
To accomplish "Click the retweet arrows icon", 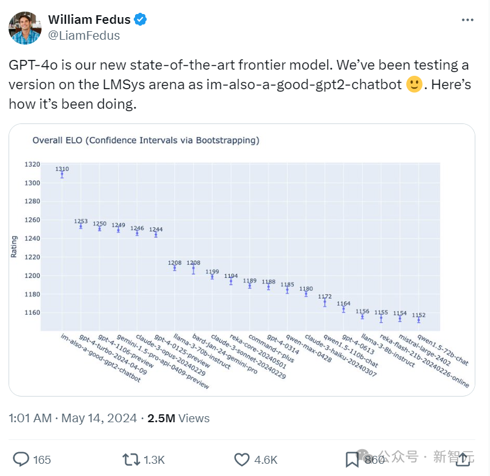I will click(131, 460).
